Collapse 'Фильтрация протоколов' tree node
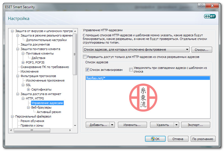This screenshot has height=151, width=224. pyautogui.click(x=17, y=76)
